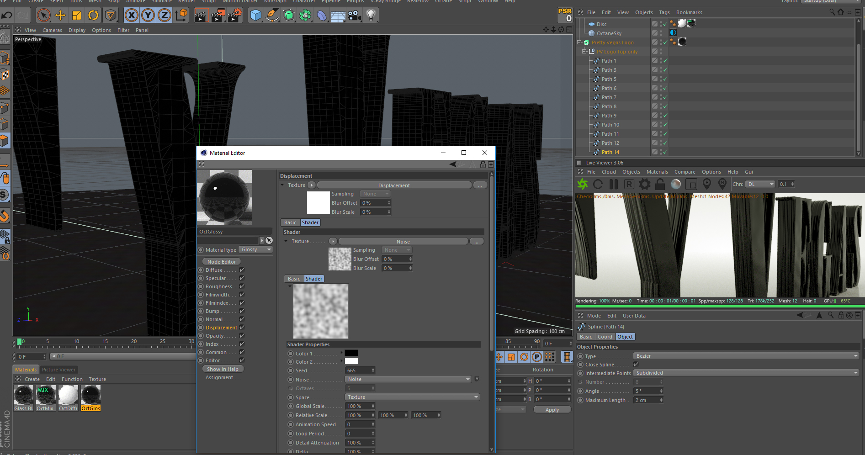The image size is (865, 455).
Task: Open Edit Render Settings icon
Action: pos(234,16)
